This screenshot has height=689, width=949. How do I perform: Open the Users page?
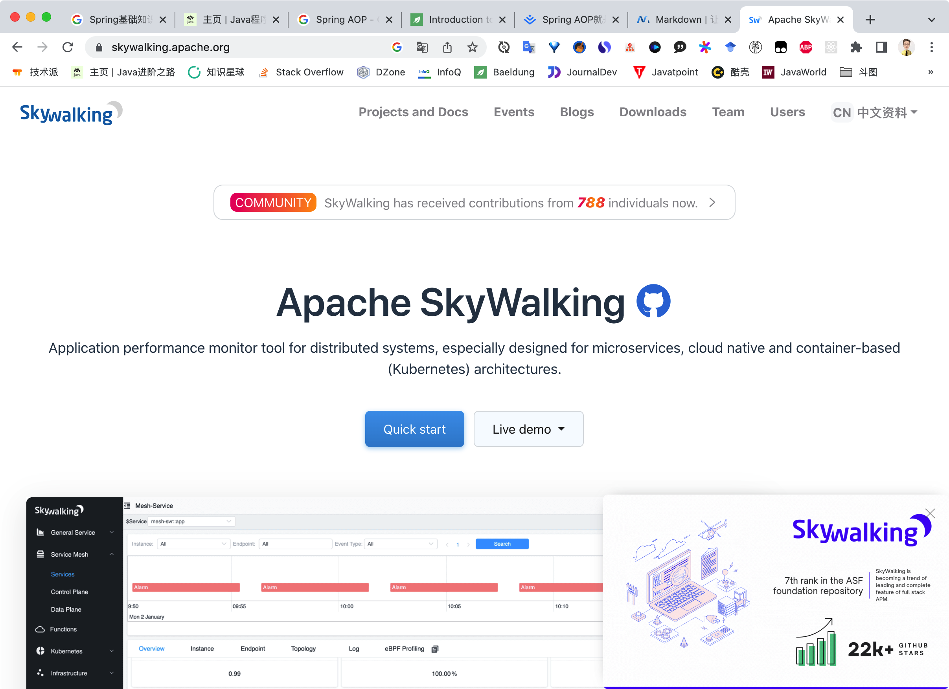[x=787, y=112]
